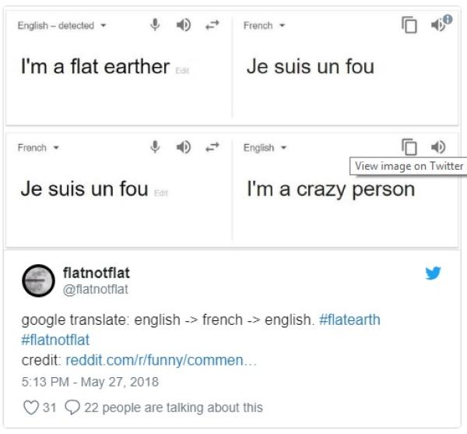Click the speaker icon beside 'English – detected'

[184, 25]
